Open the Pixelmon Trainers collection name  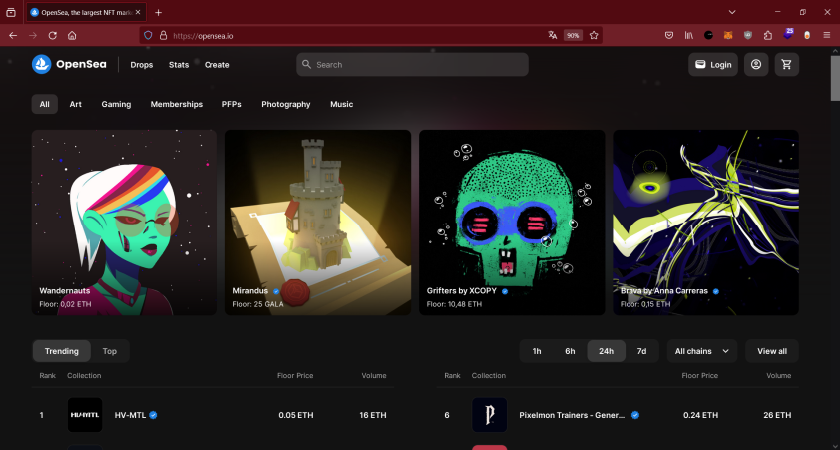click(573, 415)
